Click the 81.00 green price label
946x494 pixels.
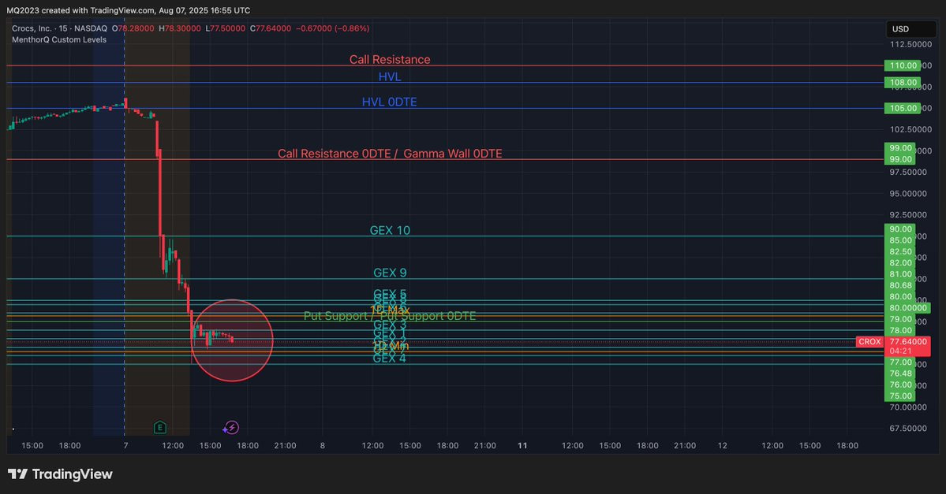[x=900, y=274]
